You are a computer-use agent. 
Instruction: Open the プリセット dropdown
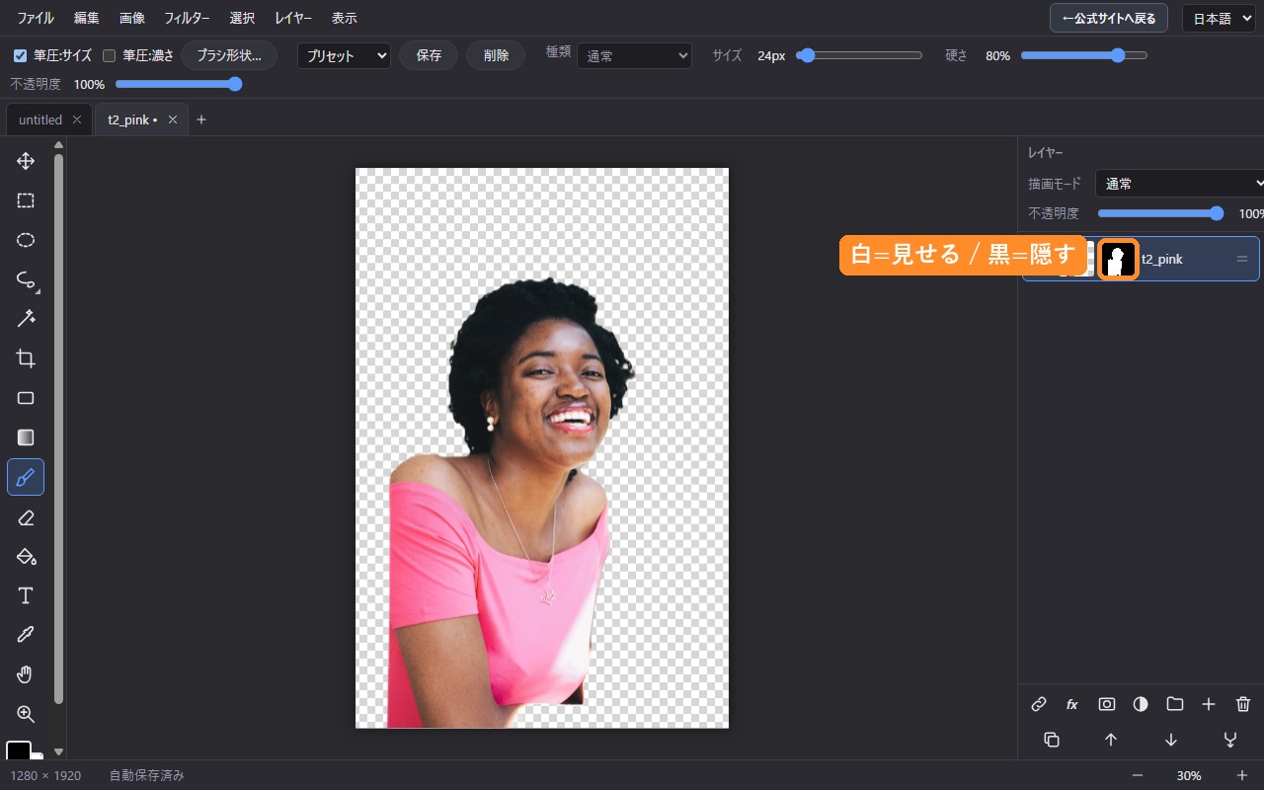pyautogui.click(x=344, y=56)
